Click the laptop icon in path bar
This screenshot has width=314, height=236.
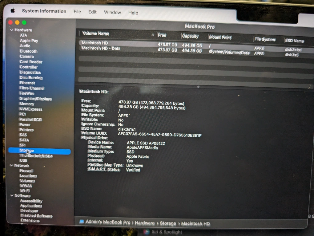[82, 222]
